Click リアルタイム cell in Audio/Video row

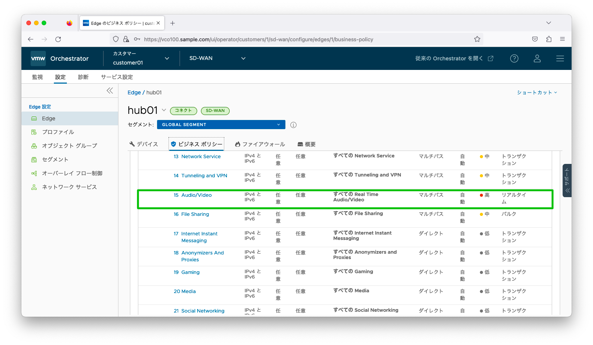tap(514, 198)
